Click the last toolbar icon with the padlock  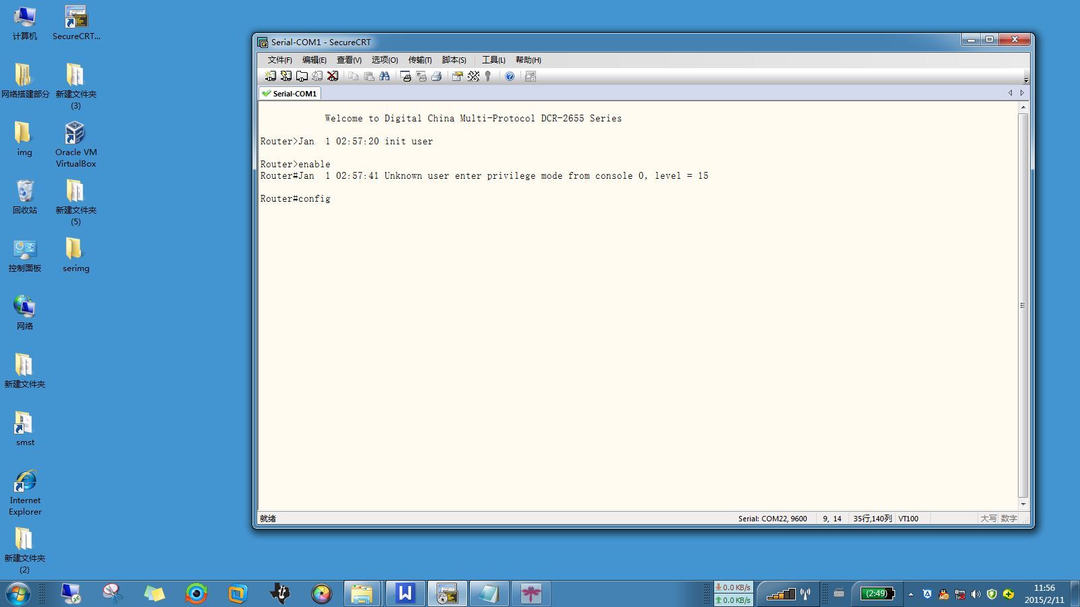[x=531, y=76]
